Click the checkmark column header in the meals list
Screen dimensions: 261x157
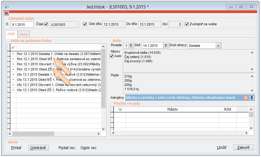pyautogui.click(x=13, y=47)
